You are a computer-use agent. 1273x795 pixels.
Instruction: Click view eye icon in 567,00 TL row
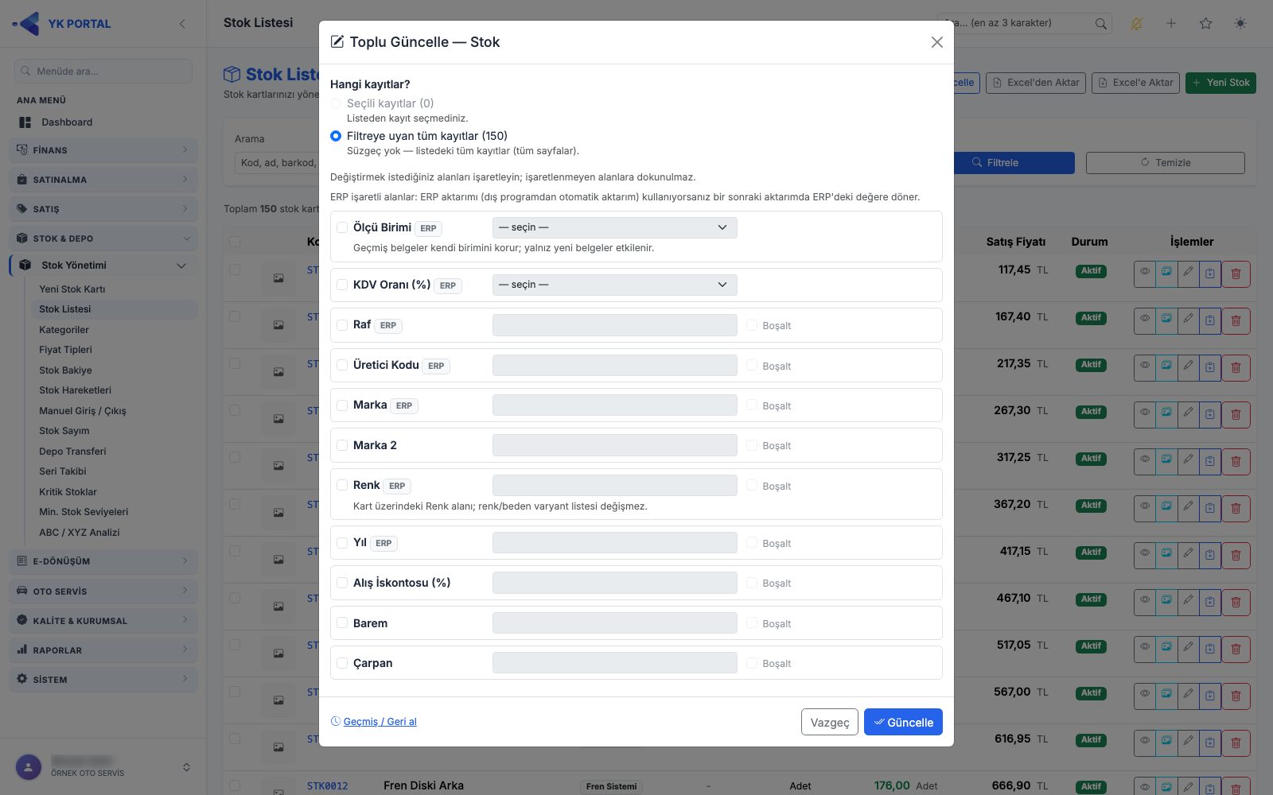point(1144,696)
